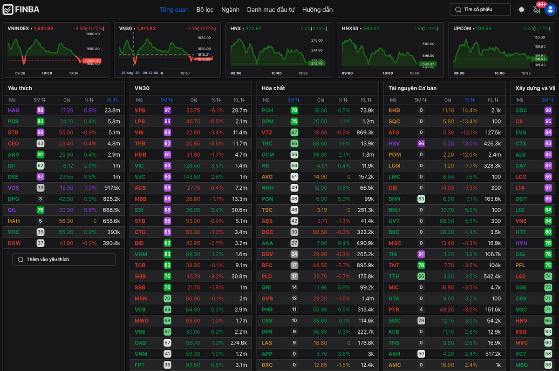Open notifications via the muted bell icon
This screenshot has width=559, height=371.
coord(537,10)
